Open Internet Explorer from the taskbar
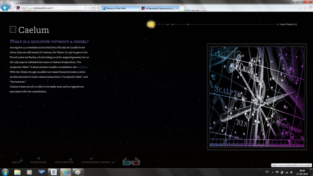 click(65, 172)
